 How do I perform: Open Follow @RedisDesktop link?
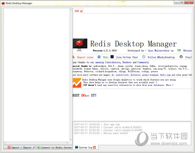click(161, 57)
